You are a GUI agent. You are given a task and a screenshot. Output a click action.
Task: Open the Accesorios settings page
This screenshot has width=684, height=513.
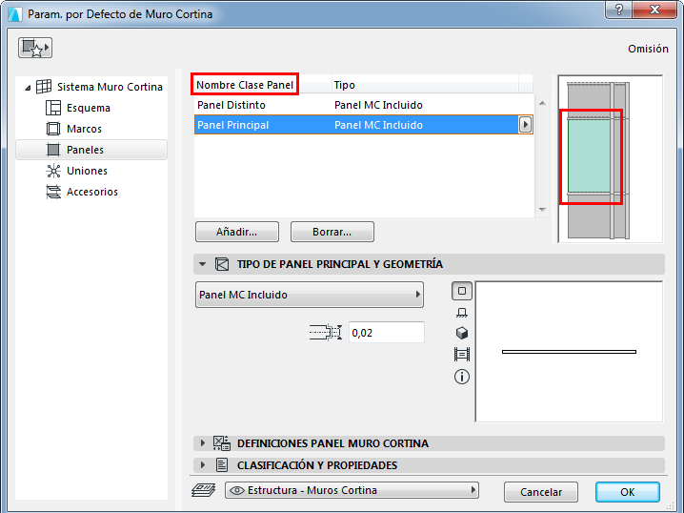[92, 192]
